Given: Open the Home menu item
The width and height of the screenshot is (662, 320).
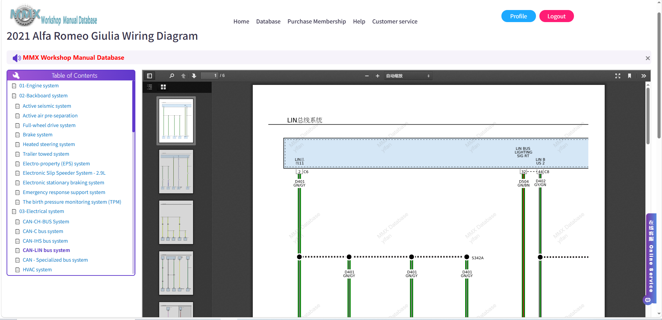Looking at the screenshot, I should pos(241,21).
